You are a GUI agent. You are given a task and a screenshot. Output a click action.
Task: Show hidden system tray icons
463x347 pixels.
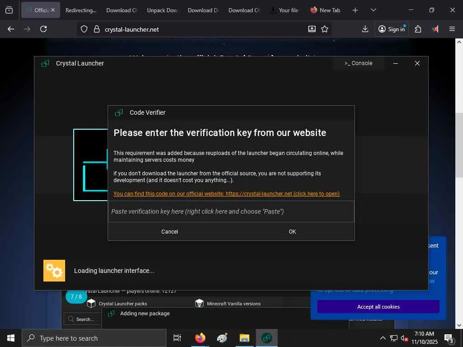383,338
